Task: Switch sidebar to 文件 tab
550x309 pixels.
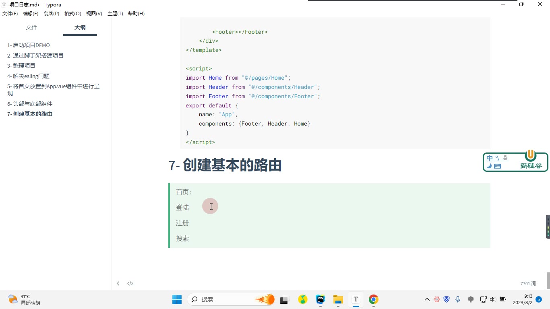Action: pyautogui.click(x=31, y=27)
